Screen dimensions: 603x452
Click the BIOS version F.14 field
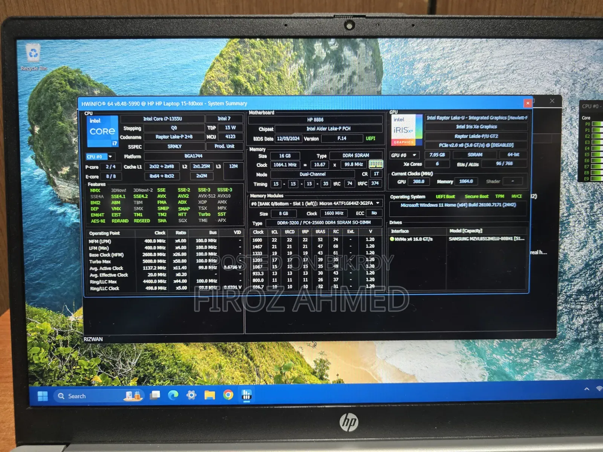tap(342, 138)
